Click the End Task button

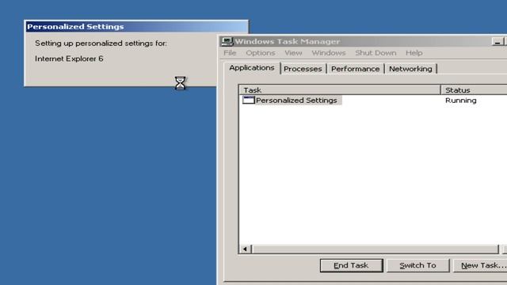351,265
